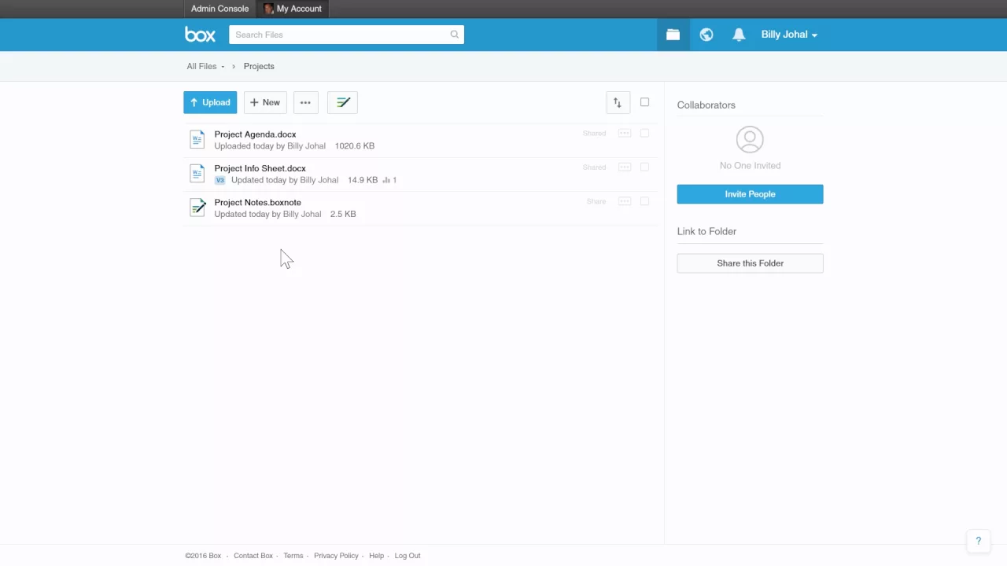Click the collaborator placeholder avatar
The height and width of the screenshot is (566, 1007).
(x=750, y=139)
